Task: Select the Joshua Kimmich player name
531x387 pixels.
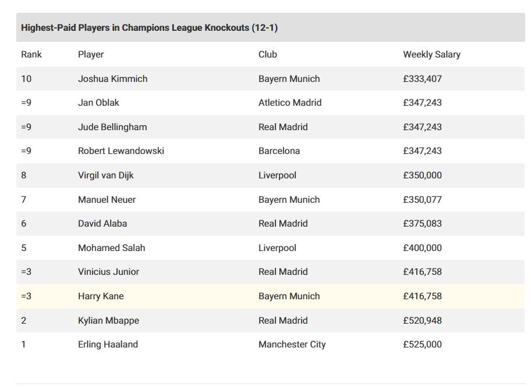Action: click(x=112, y=79)
